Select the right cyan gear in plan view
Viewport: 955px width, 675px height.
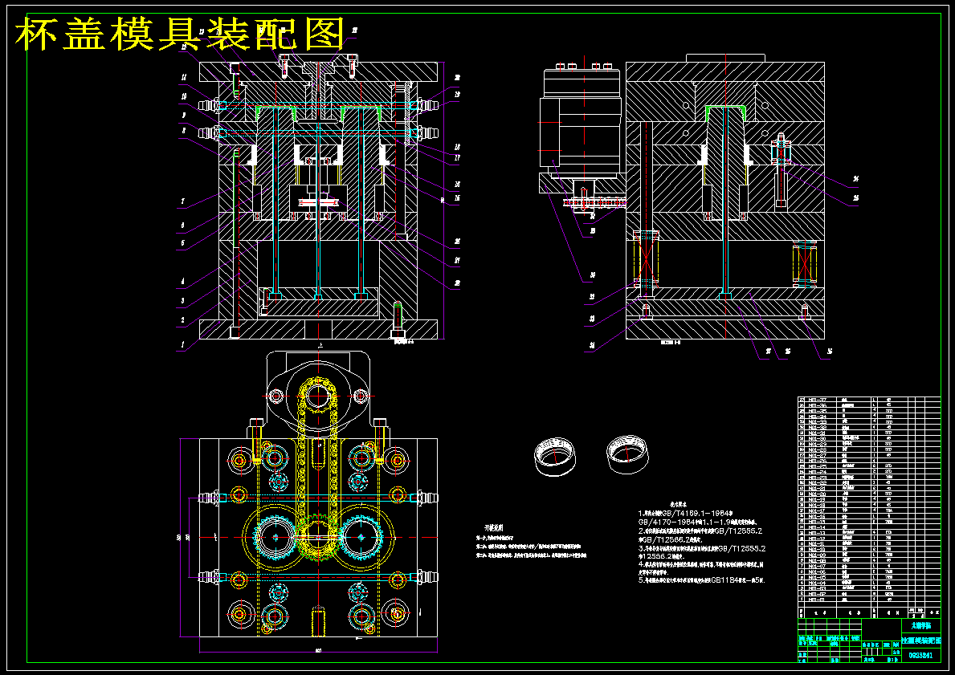coord(361,537)
